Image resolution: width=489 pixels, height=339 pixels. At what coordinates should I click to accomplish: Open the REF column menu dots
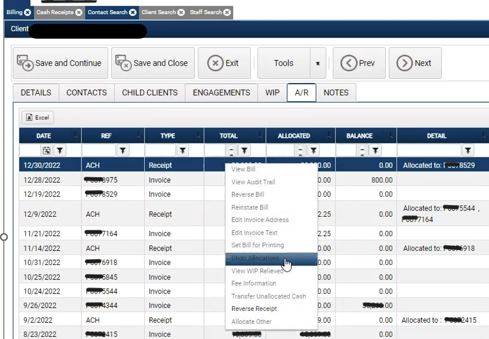tap(138, 135)
